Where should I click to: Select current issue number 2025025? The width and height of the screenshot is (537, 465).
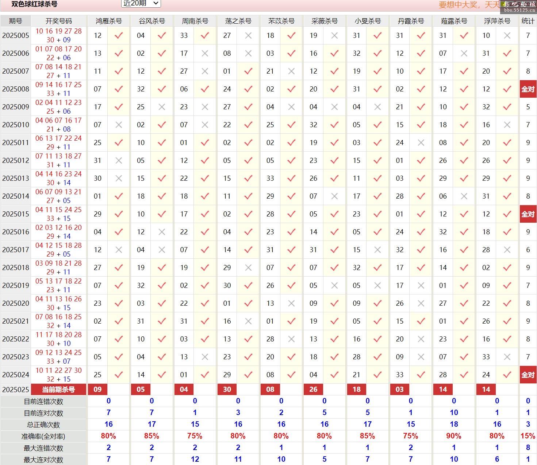coord(16,390)
